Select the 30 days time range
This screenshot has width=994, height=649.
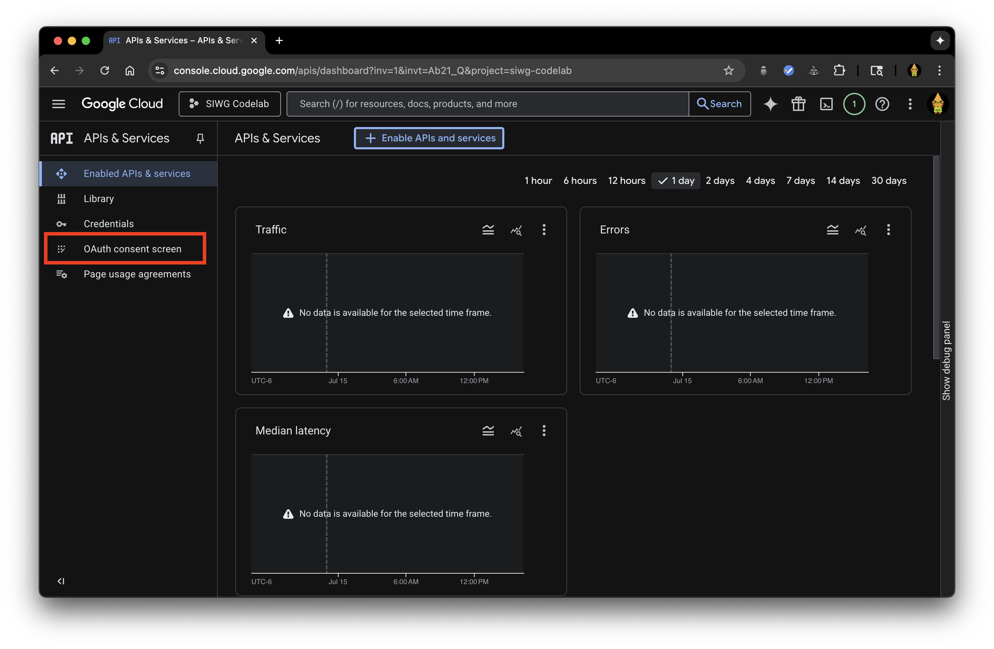click(x=889, y=180)
